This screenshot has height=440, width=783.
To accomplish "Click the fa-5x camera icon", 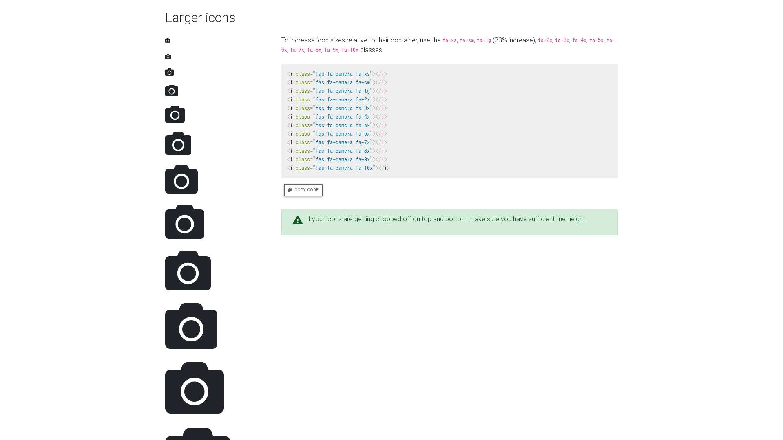I will [x=181, y=180].
